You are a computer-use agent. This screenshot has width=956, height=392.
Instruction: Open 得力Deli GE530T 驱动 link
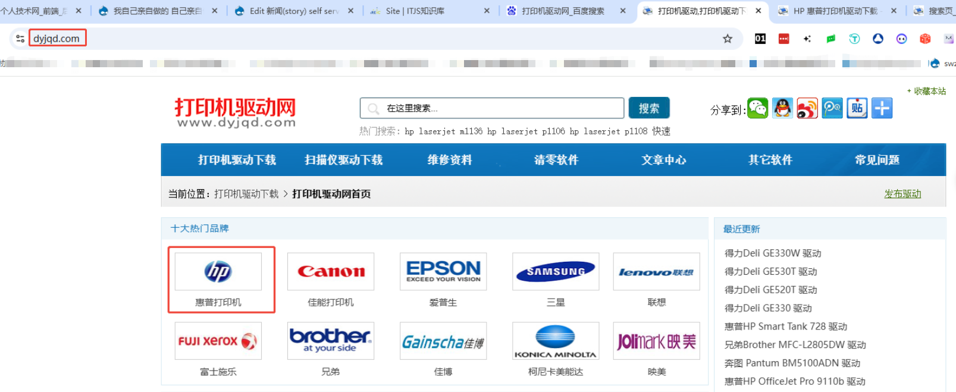point(770,272)
